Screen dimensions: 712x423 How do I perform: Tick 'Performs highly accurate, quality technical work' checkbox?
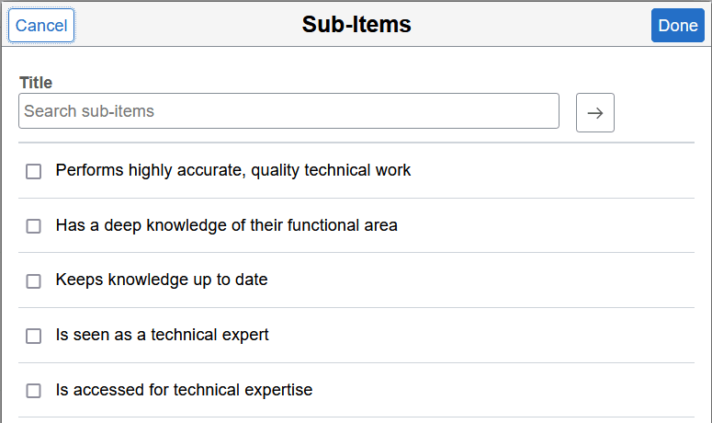pos(34,171)
